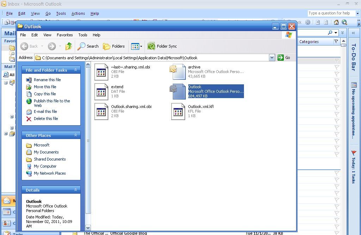Click the Forward arrow button

pos(52,46)
